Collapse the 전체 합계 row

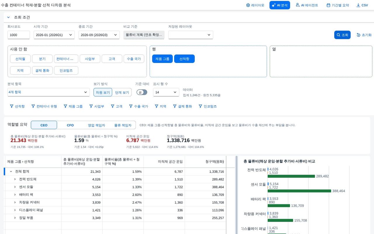tap(11, 171)
